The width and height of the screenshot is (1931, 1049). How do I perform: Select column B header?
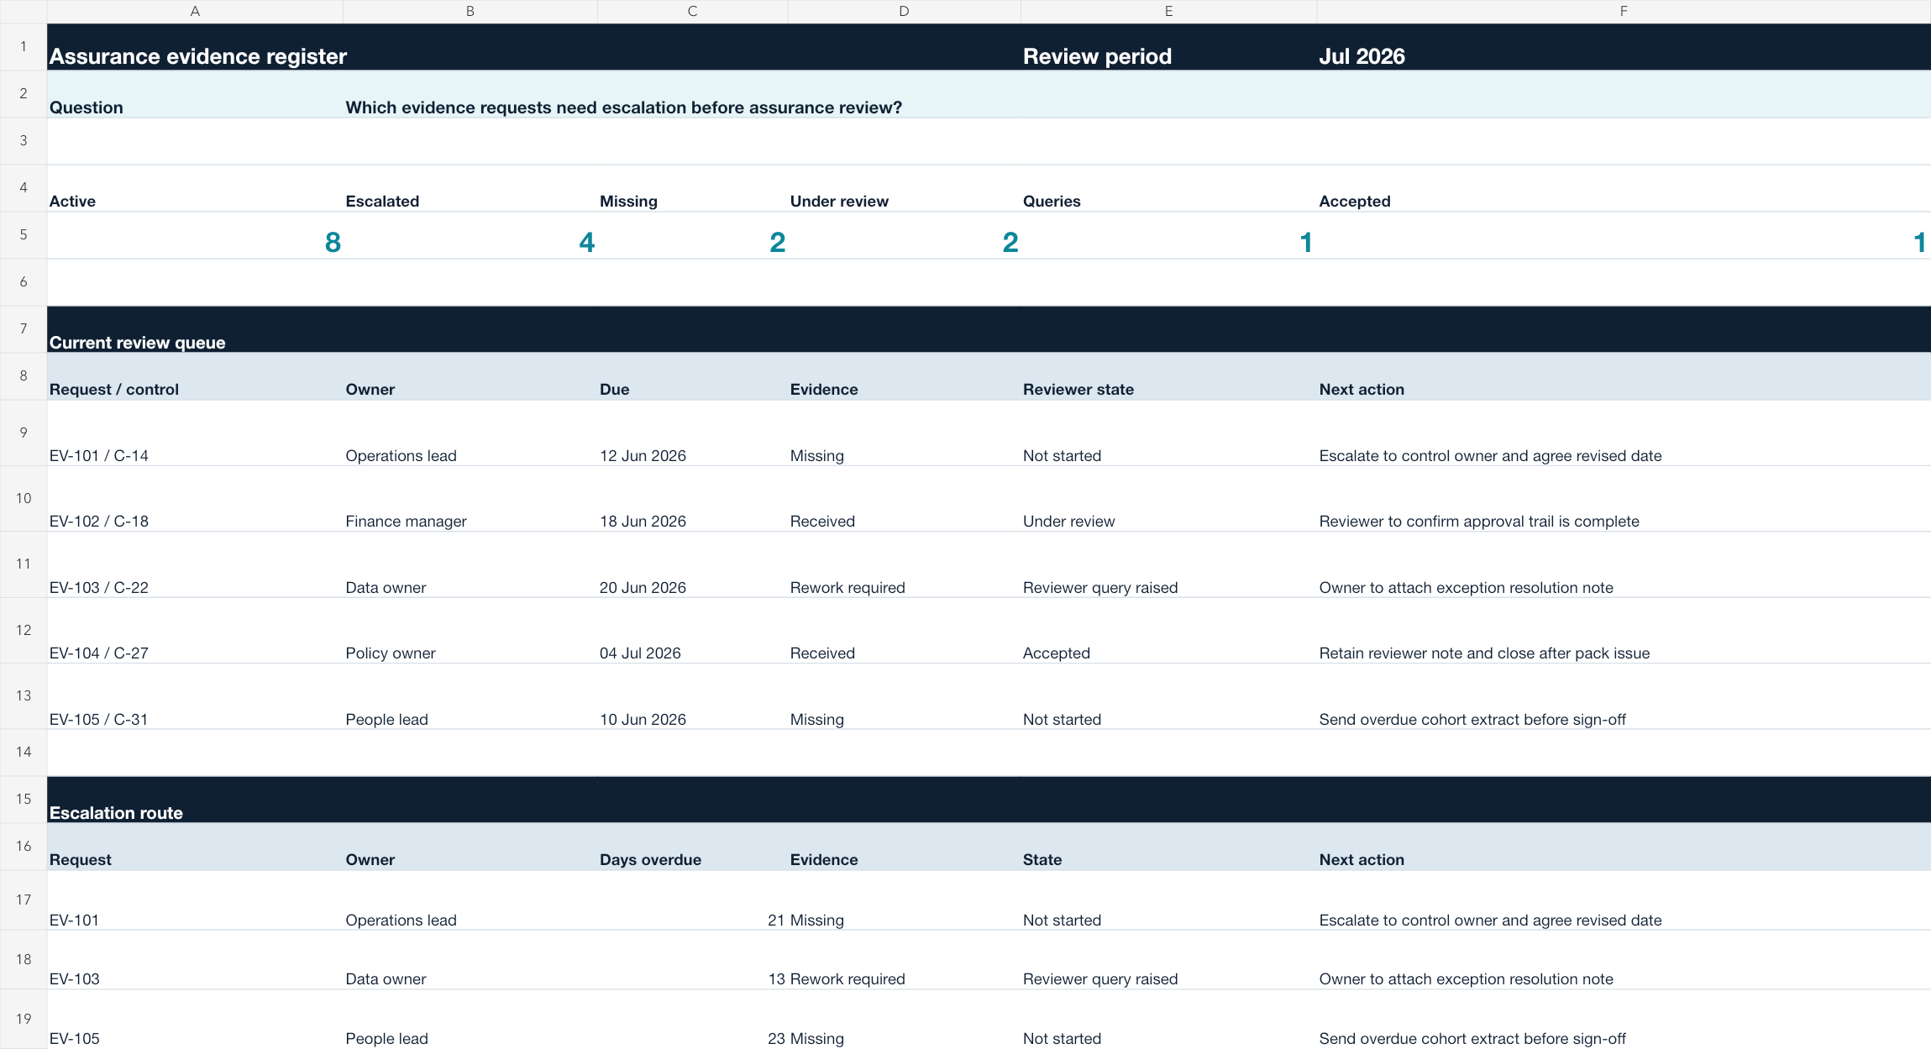(x=470, y=11)
